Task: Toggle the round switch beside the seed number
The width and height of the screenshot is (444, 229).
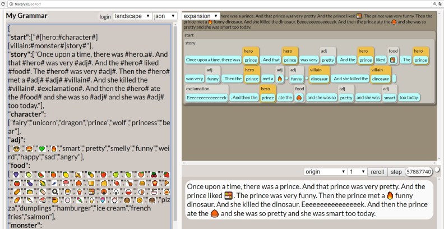Action: tap(437, 170)
